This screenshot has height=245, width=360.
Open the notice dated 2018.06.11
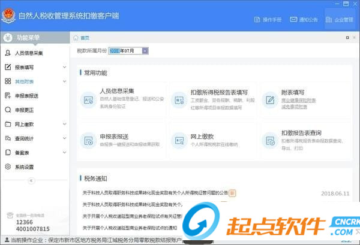coord(155,193)
